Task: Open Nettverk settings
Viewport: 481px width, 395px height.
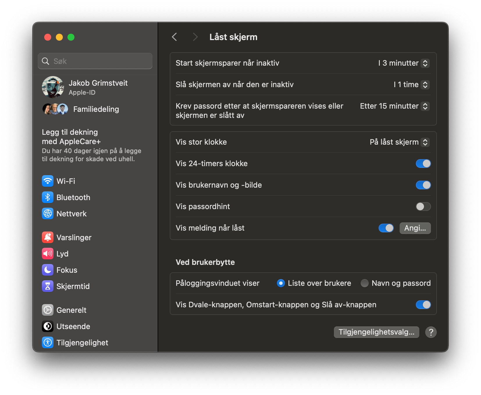Action: point(72,213)
